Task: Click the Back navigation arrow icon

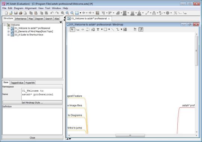Action: tap(84, 13)
